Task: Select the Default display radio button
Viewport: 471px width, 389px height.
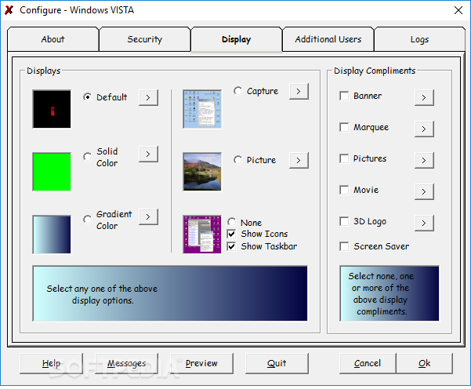Action: (88, 97)
